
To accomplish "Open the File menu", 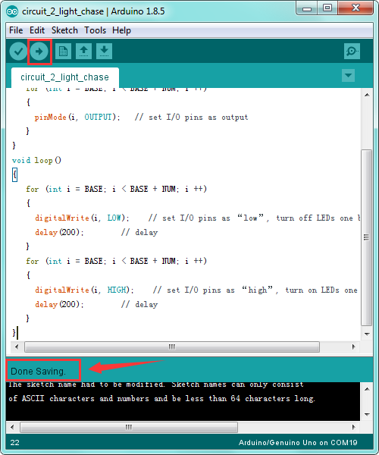I will click(16, 30).
